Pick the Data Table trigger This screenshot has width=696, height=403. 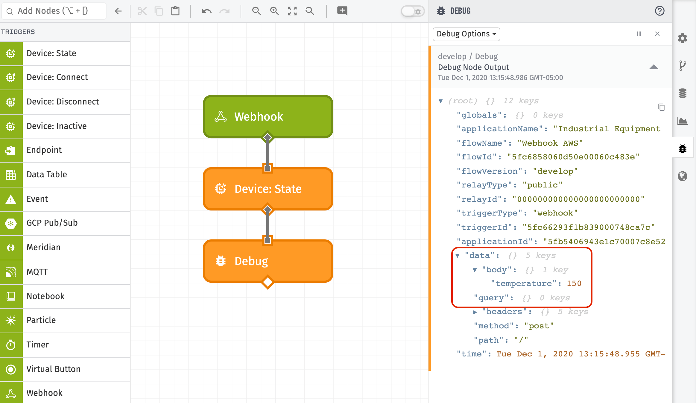click(x=65, y=175)
